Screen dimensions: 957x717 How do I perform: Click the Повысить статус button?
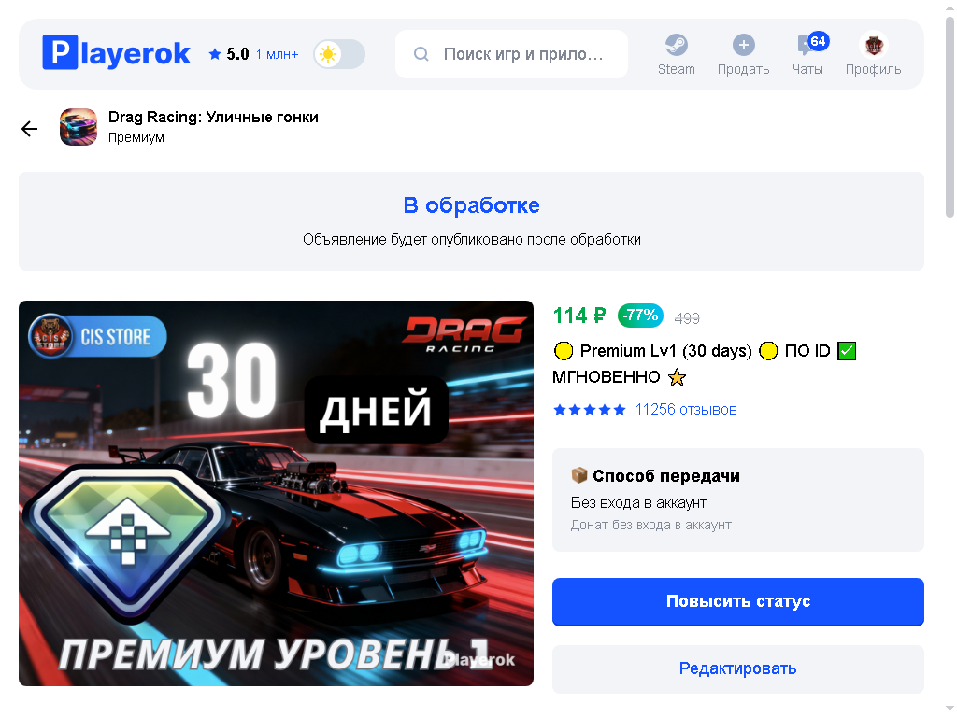point(738,602)
